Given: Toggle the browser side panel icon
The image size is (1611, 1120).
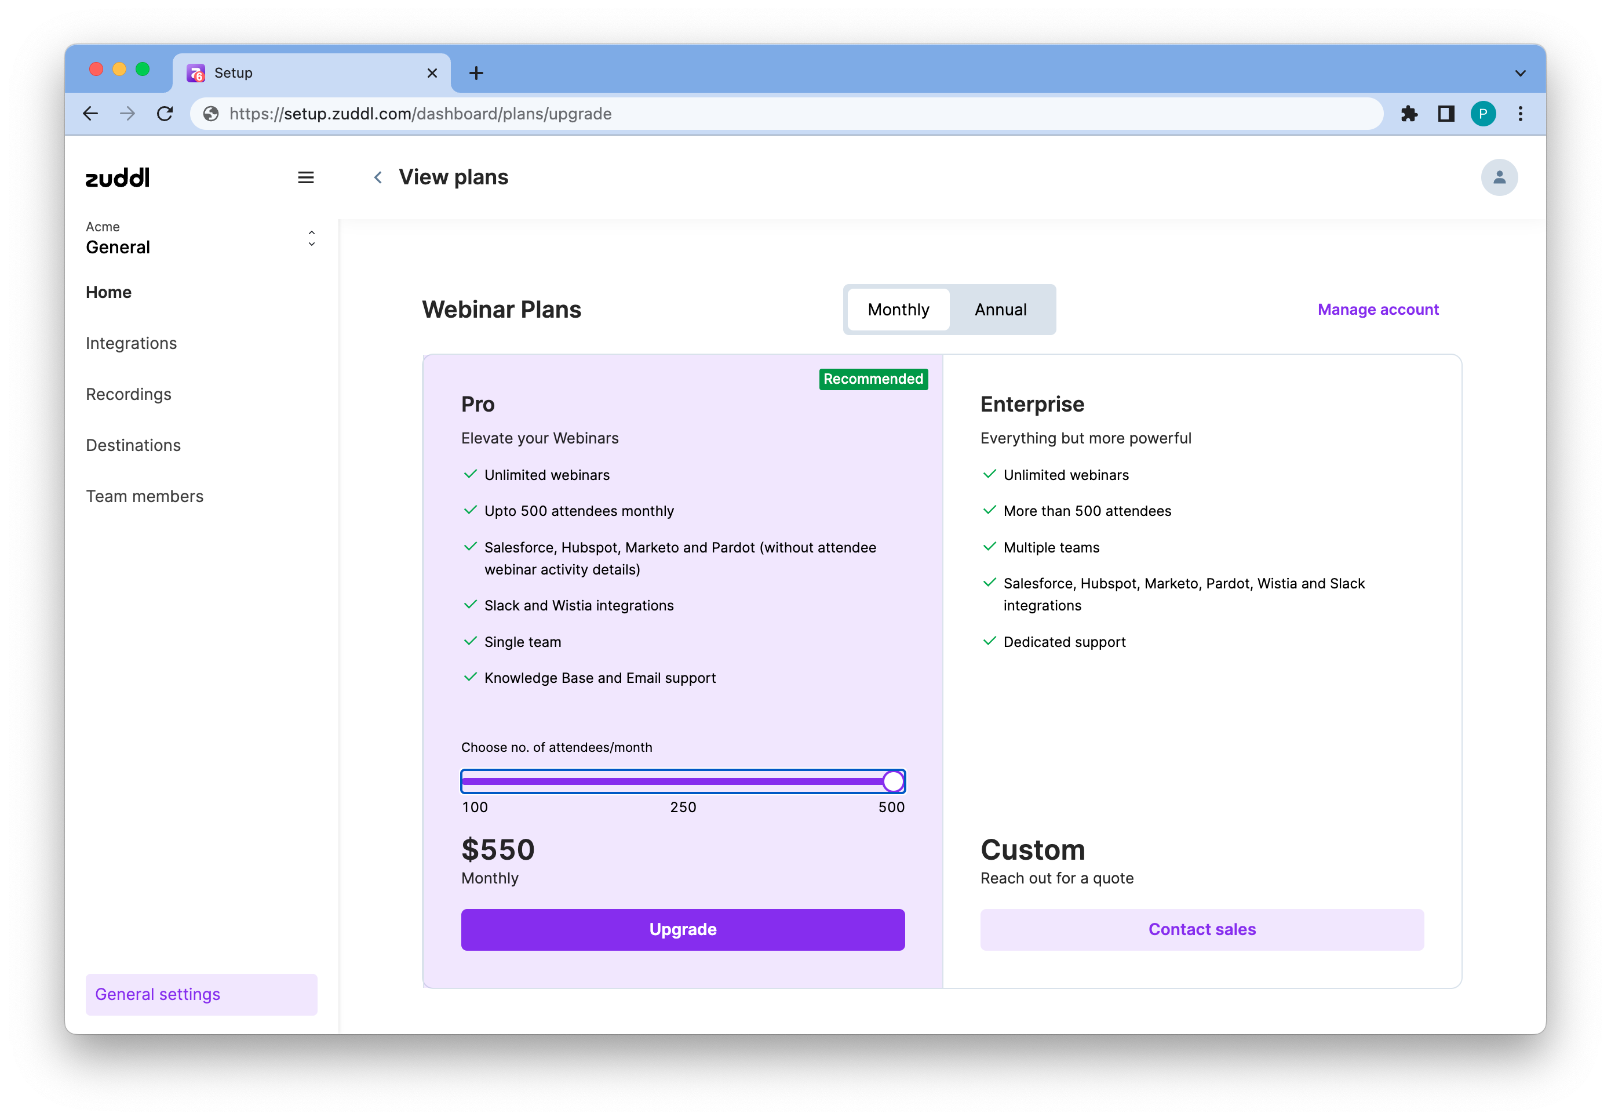Looking at the screenshot, I should [x=1446, y=114].
